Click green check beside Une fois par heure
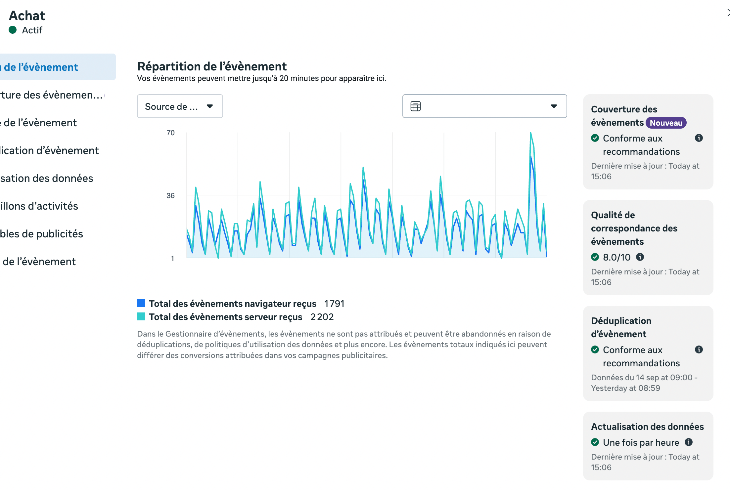Screen dimensions: 730x490 (x=595, y=442)
